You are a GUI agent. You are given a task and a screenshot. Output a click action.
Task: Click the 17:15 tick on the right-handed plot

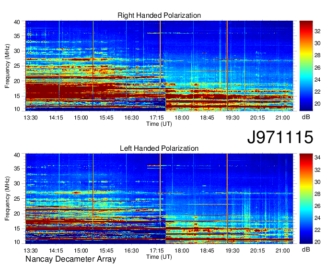click(x=157, y=118)
